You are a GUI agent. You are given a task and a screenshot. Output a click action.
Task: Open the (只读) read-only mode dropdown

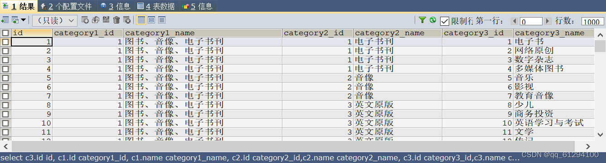click(x=54, y=20)
